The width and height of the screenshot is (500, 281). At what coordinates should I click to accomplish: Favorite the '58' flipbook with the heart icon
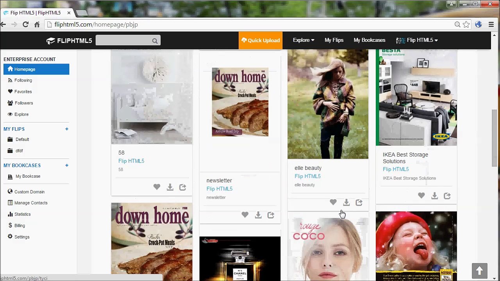click(x=157, y=187)
